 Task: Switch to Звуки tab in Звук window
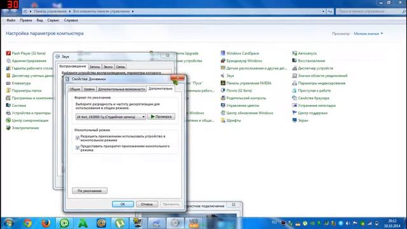point(108,67)
